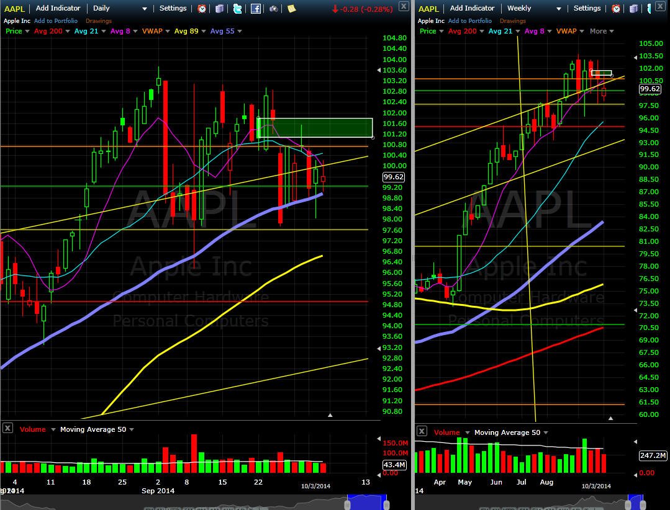670x510 pixels.
Task: Click the small up triangle at the bottom of the Daily price pane
Action: (x=330, y=415)
